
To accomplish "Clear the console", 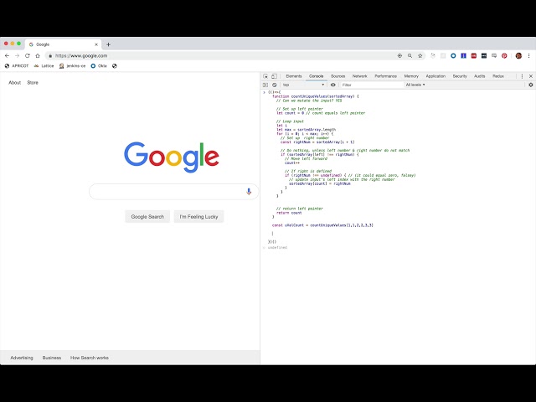I will coord(274,85).
